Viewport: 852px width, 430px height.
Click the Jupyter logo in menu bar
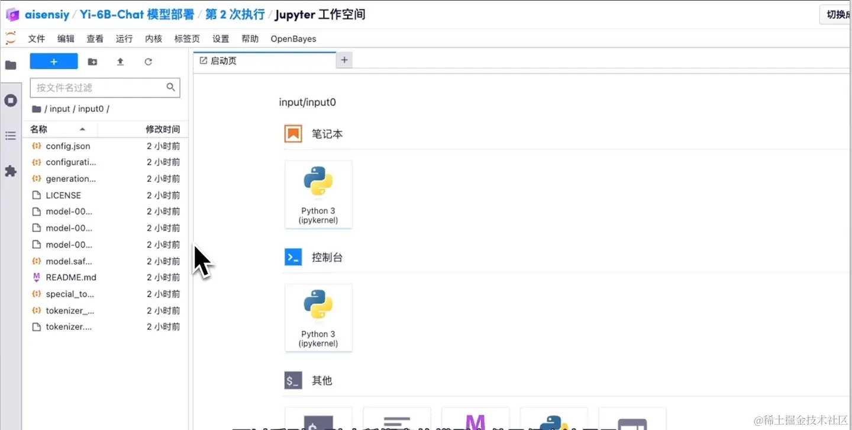click(x=11, y=38)
